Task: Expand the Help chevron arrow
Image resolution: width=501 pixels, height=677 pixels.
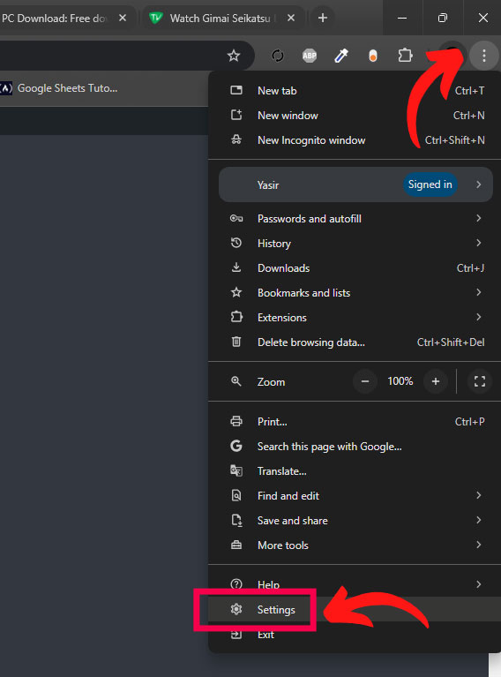Action: pos(479,584)
